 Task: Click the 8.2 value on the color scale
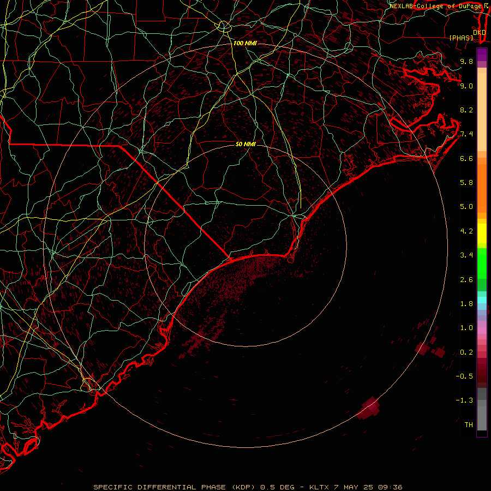[466, 110]
